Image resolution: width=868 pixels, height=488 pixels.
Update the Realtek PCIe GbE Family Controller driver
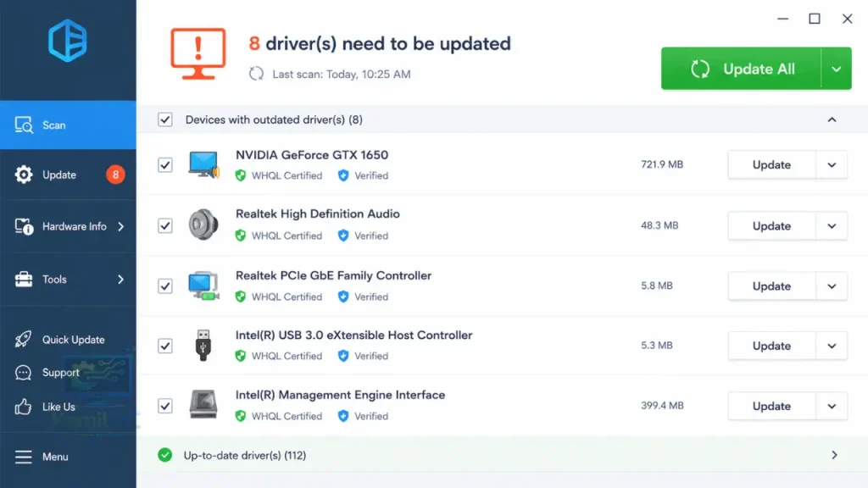(771, 286)
